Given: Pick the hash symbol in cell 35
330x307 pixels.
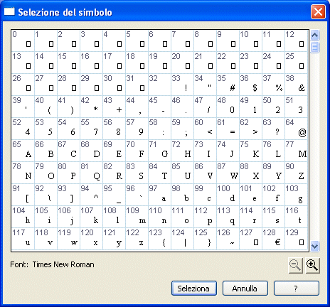Looking at the screenshot, I should (228, 85).
